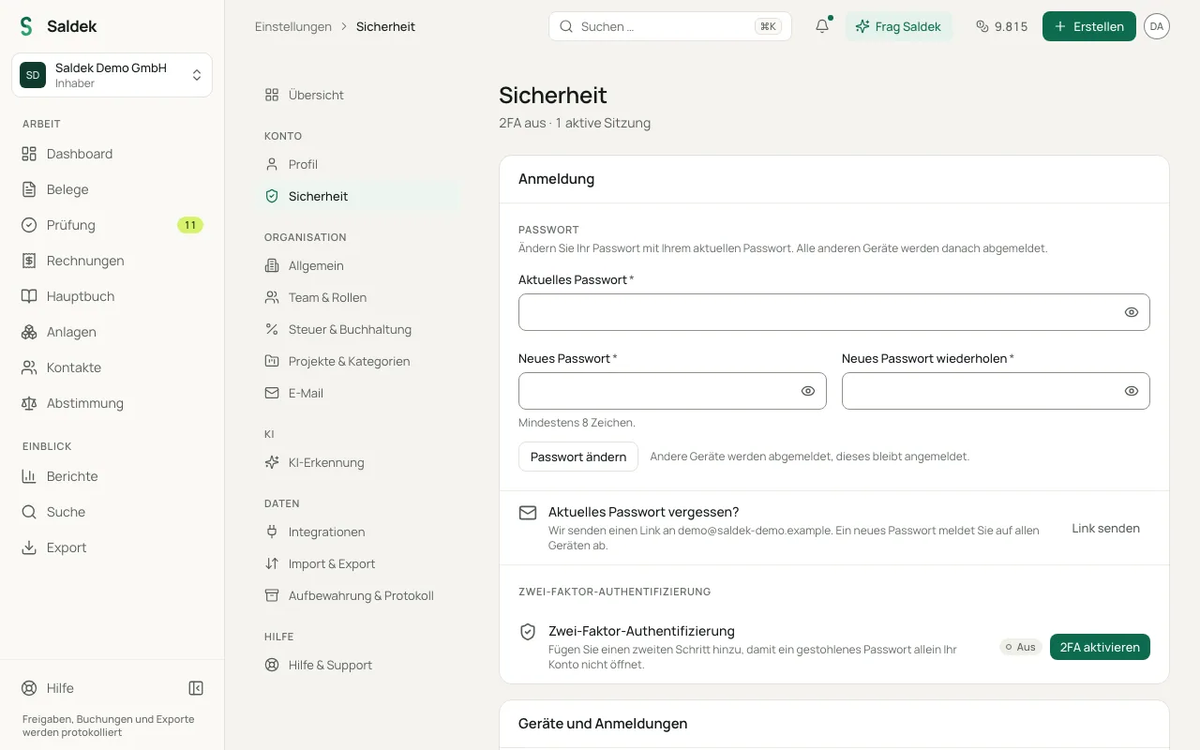This screenshot has height=750, width=1200.
Task: Click Einstellungen in the breadcrumb
Action: 293,26
